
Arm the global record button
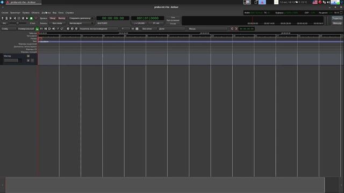pos(36,18)
